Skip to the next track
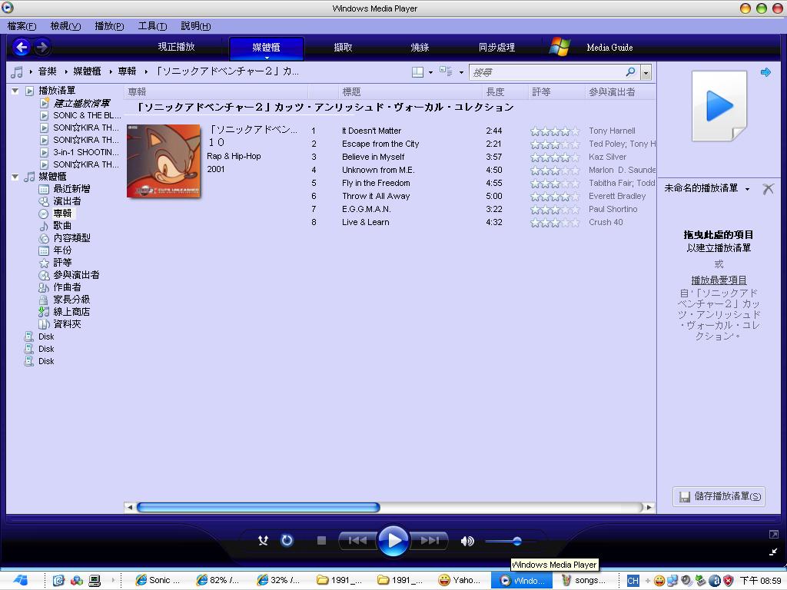The width and height of the screenshot is (787, 590). pos(430,541)
